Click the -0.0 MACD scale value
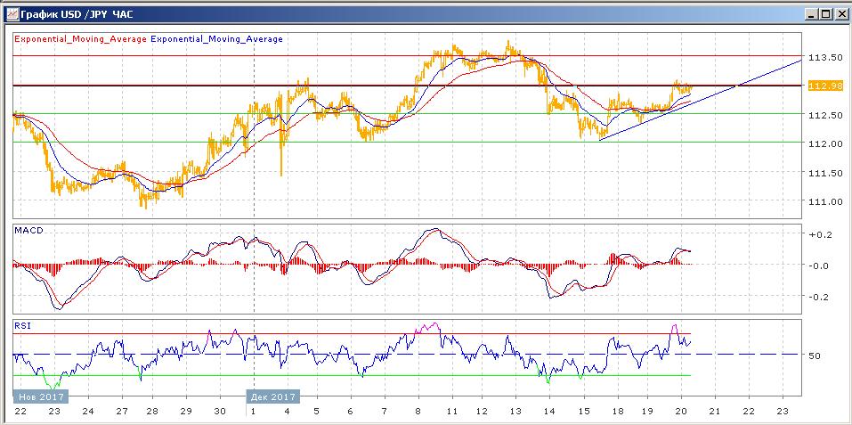Viewport: 852px width, 425px height. [821, 266]
